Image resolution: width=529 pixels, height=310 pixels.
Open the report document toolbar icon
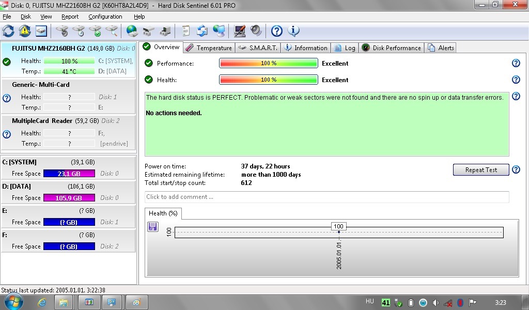tap(185, 31)
